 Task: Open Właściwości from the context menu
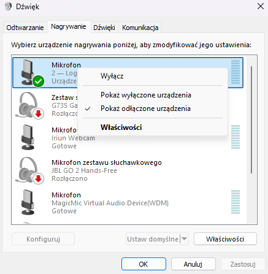coord(153,127)
